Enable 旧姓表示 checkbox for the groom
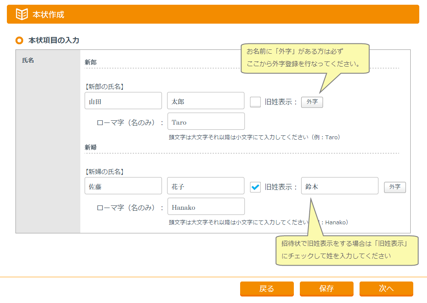Image resolution: width=427 pixels, height=303 pixels. click(255, 102)
